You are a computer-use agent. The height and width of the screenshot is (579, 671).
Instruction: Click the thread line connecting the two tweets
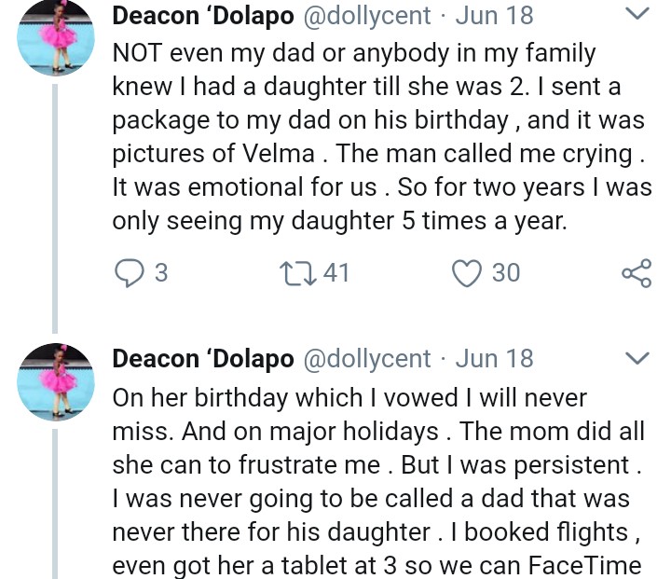(x=54, y=205)
